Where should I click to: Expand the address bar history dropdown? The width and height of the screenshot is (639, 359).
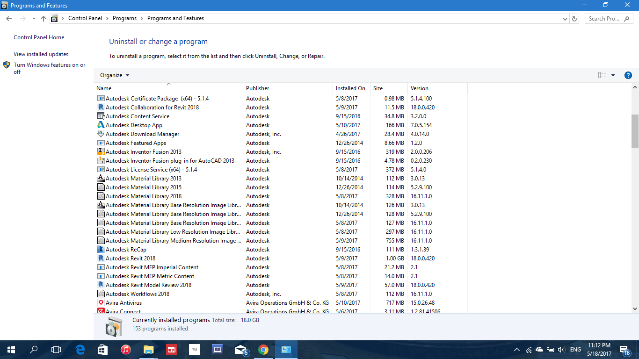pyautogui.click(x=565, y=19)
